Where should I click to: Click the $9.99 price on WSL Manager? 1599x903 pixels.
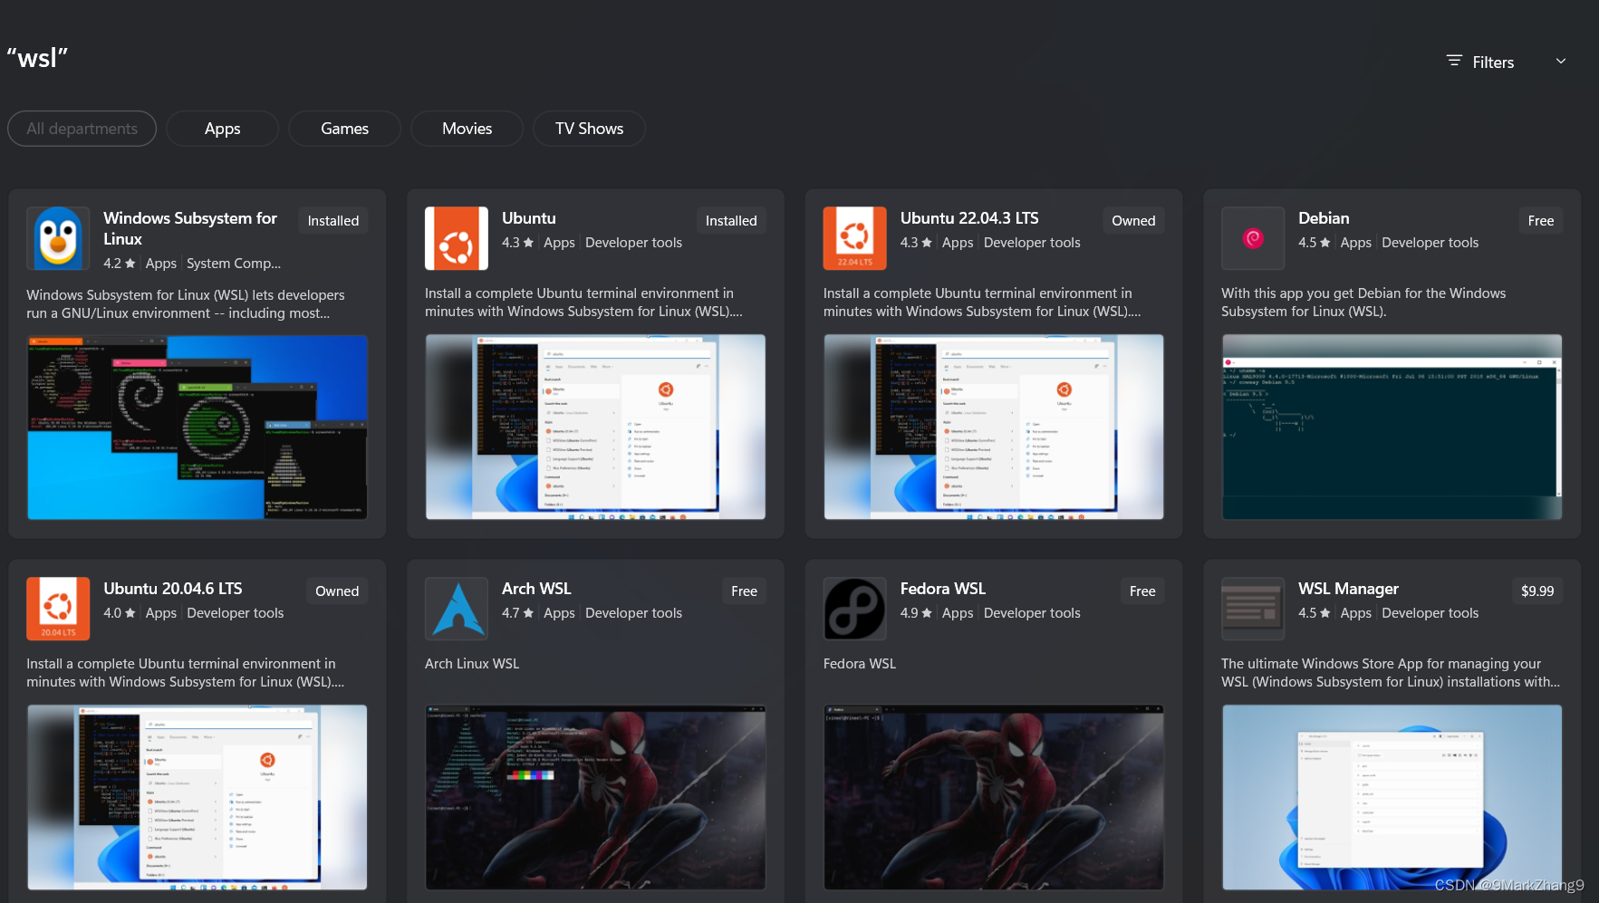pyautogui.click(x=1537, y=591)
